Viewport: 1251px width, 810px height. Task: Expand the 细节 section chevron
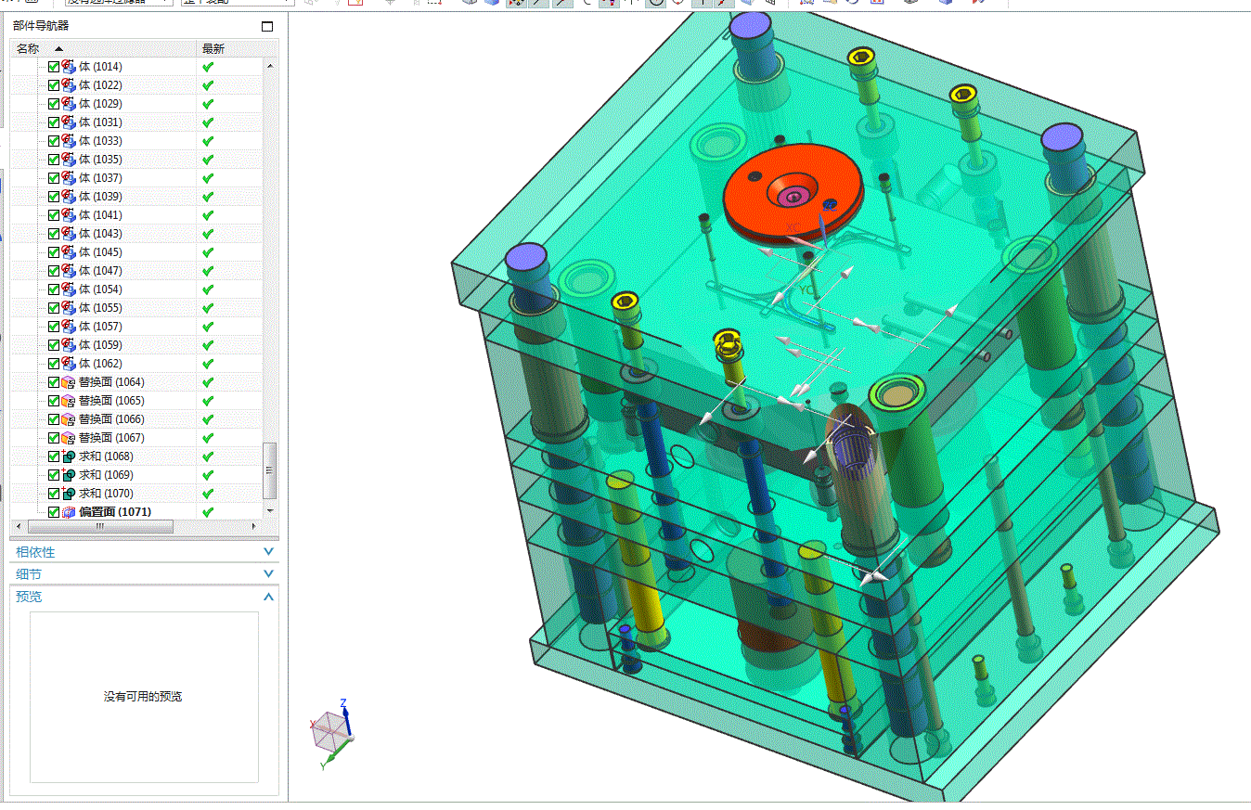pyautogui.click(x=268, y=573)
